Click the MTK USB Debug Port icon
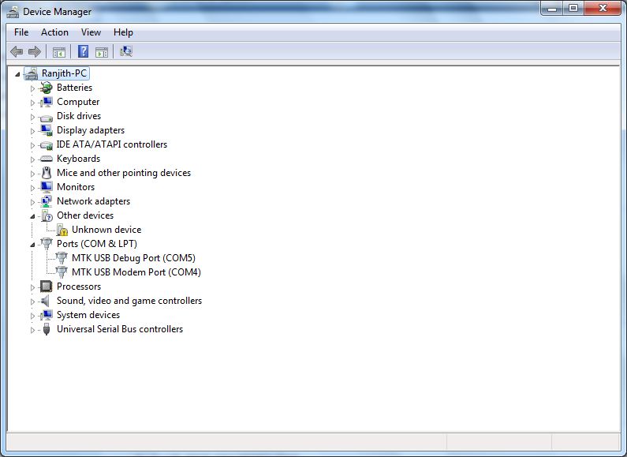 pyautogui.click(x=62, y=258)
